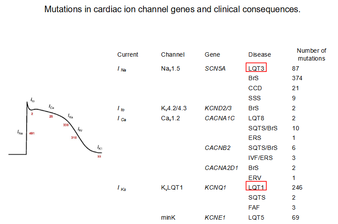This screenshot has height=224, width=338.
Task: Click the Current column header
Action: [x=128, y=54]
